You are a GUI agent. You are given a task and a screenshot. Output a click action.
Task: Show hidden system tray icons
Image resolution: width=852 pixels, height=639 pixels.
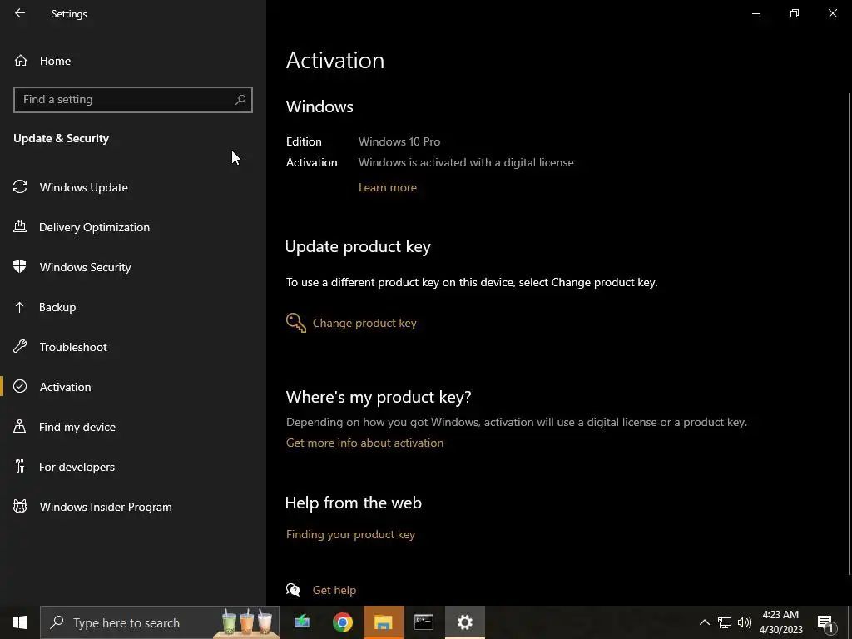[x=704, y=622]
